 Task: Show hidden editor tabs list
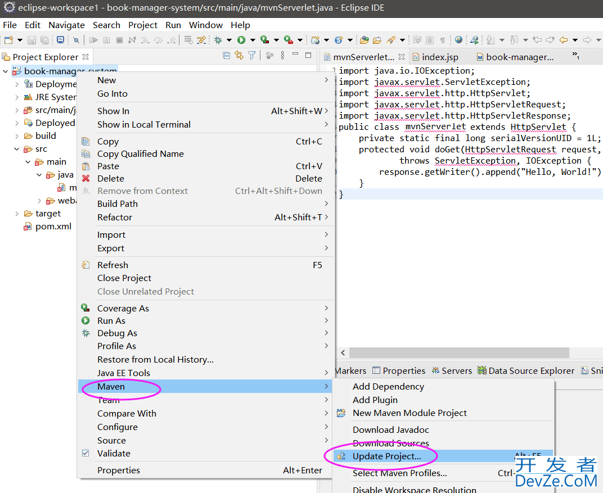575,56
